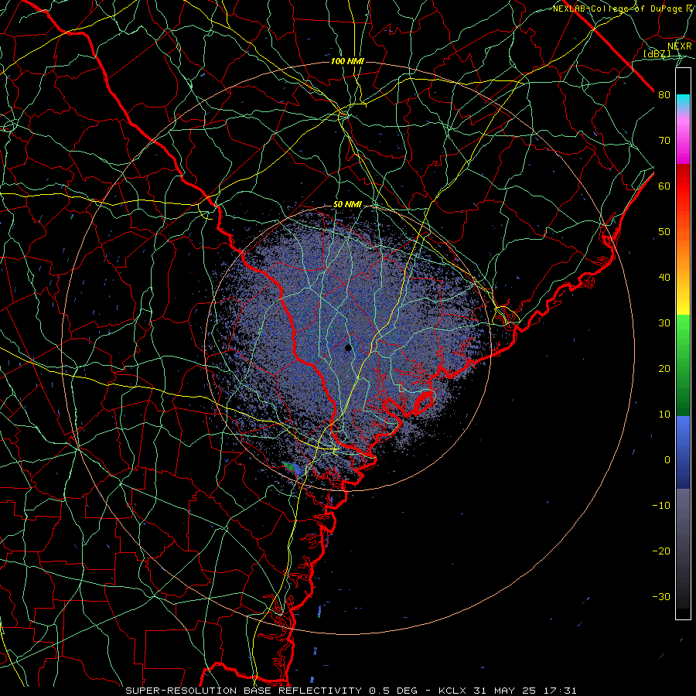Image resolution: width=696 pixels, height=696 pixels.
Task: Click the -10 dBZ scale value
Action: [661, 506]
